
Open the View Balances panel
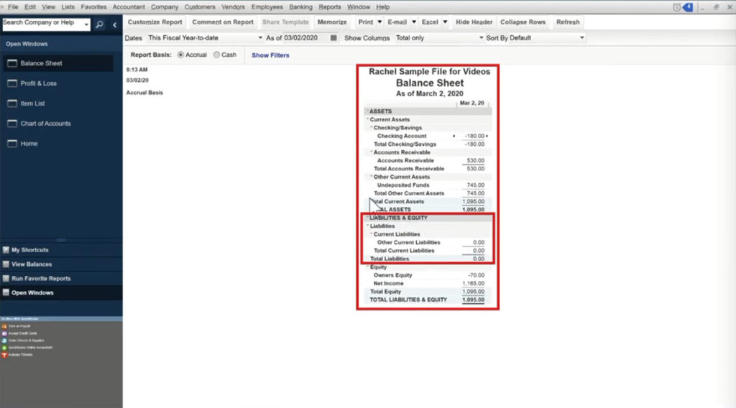coord(32,264)
